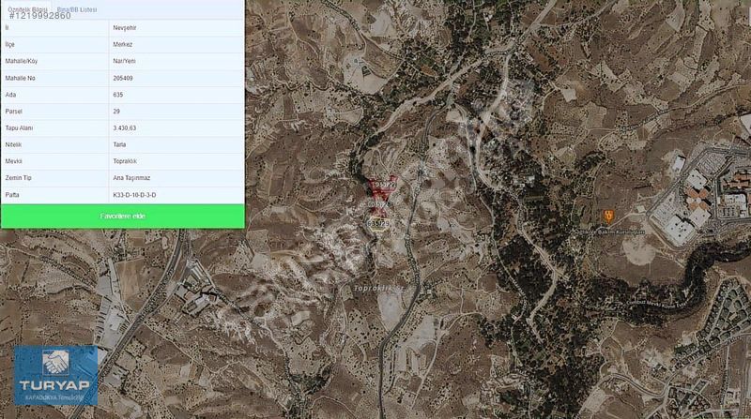Select the Pafta value K33-D-10-D-3-D
The height and width of the screenshot is (419, 751).
[x=134, y=195]
